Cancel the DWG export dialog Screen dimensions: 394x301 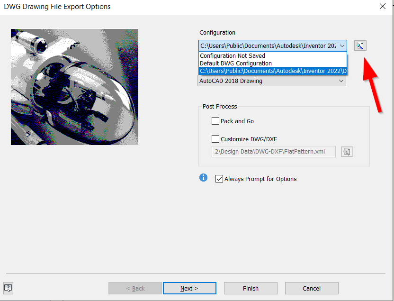point(312,288)
